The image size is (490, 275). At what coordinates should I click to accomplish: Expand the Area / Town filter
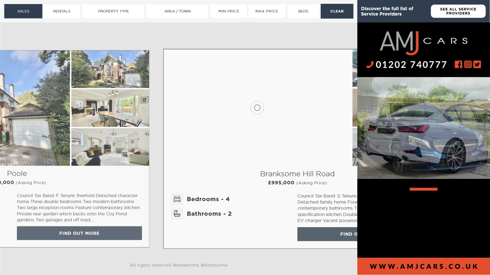(177, 11)
